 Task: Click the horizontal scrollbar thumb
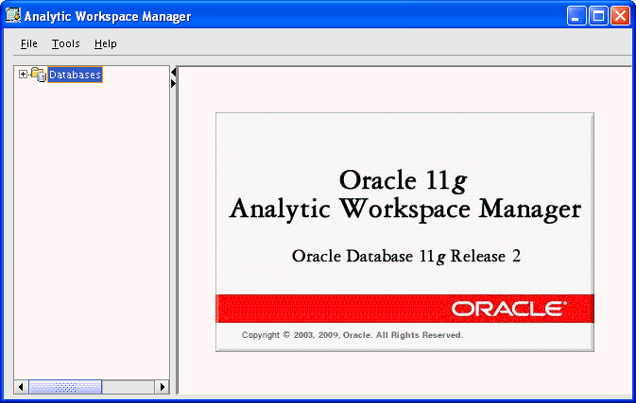65,387
